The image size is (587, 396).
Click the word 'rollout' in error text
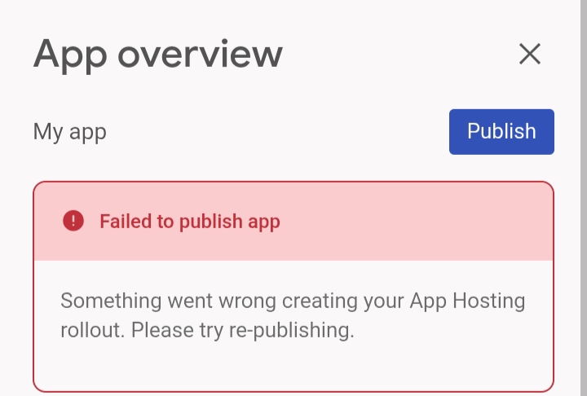tap(92, 330)
